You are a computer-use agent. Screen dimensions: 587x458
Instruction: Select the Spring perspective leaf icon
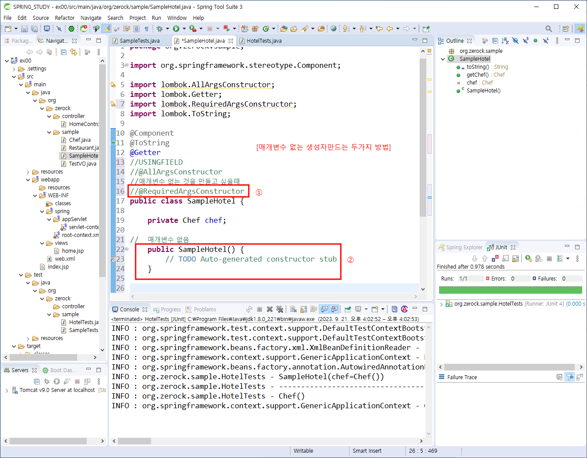(x=580, y=29)
